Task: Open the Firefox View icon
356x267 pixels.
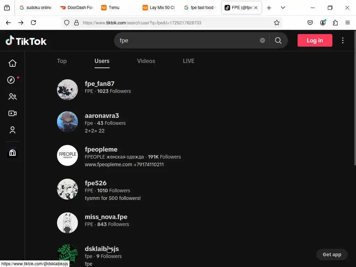Action: pos(7,8)
